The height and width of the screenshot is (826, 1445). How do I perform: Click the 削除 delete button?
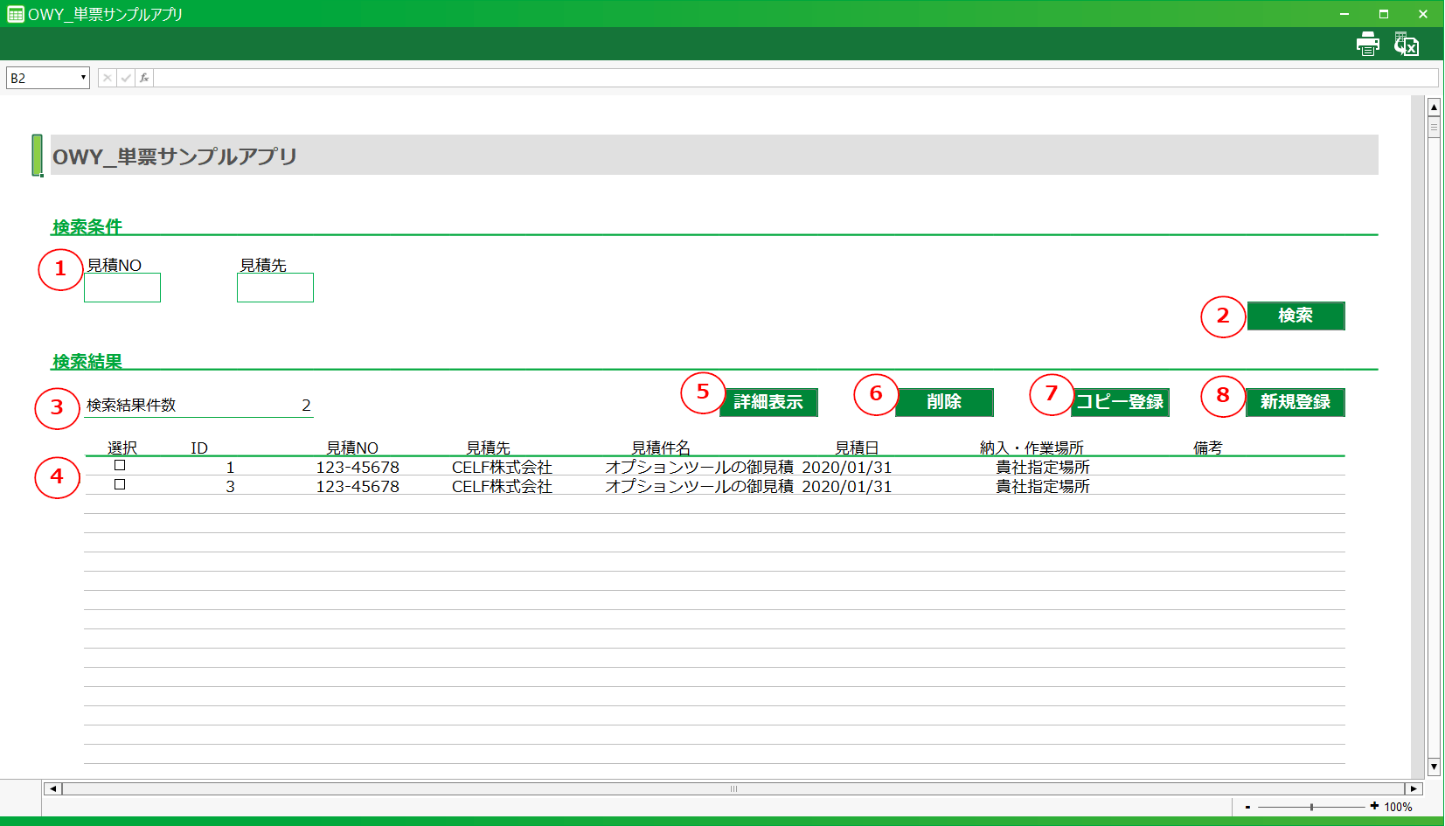point(944,402)
